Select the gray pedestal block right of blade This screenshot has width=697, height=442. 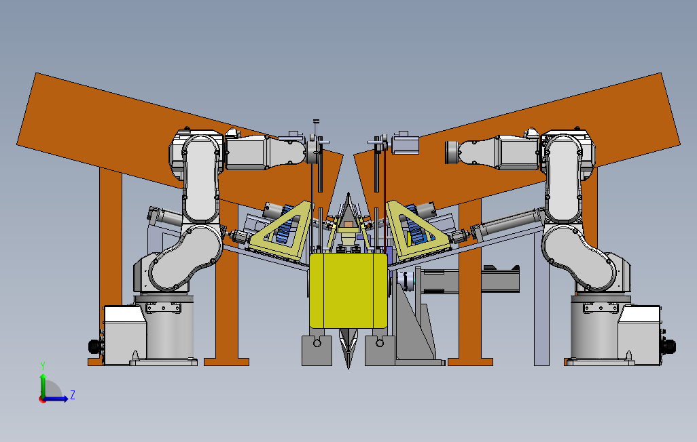coord(380,350)
